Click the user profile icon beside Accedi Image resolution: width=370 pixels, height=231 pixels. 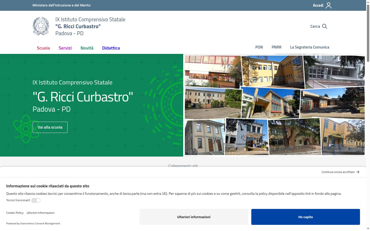click(329, 5)
